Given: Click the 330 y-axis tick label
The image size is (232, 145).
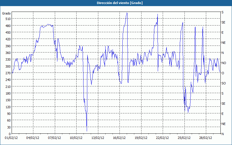Looking at the screenshot, I should [8, 59].
